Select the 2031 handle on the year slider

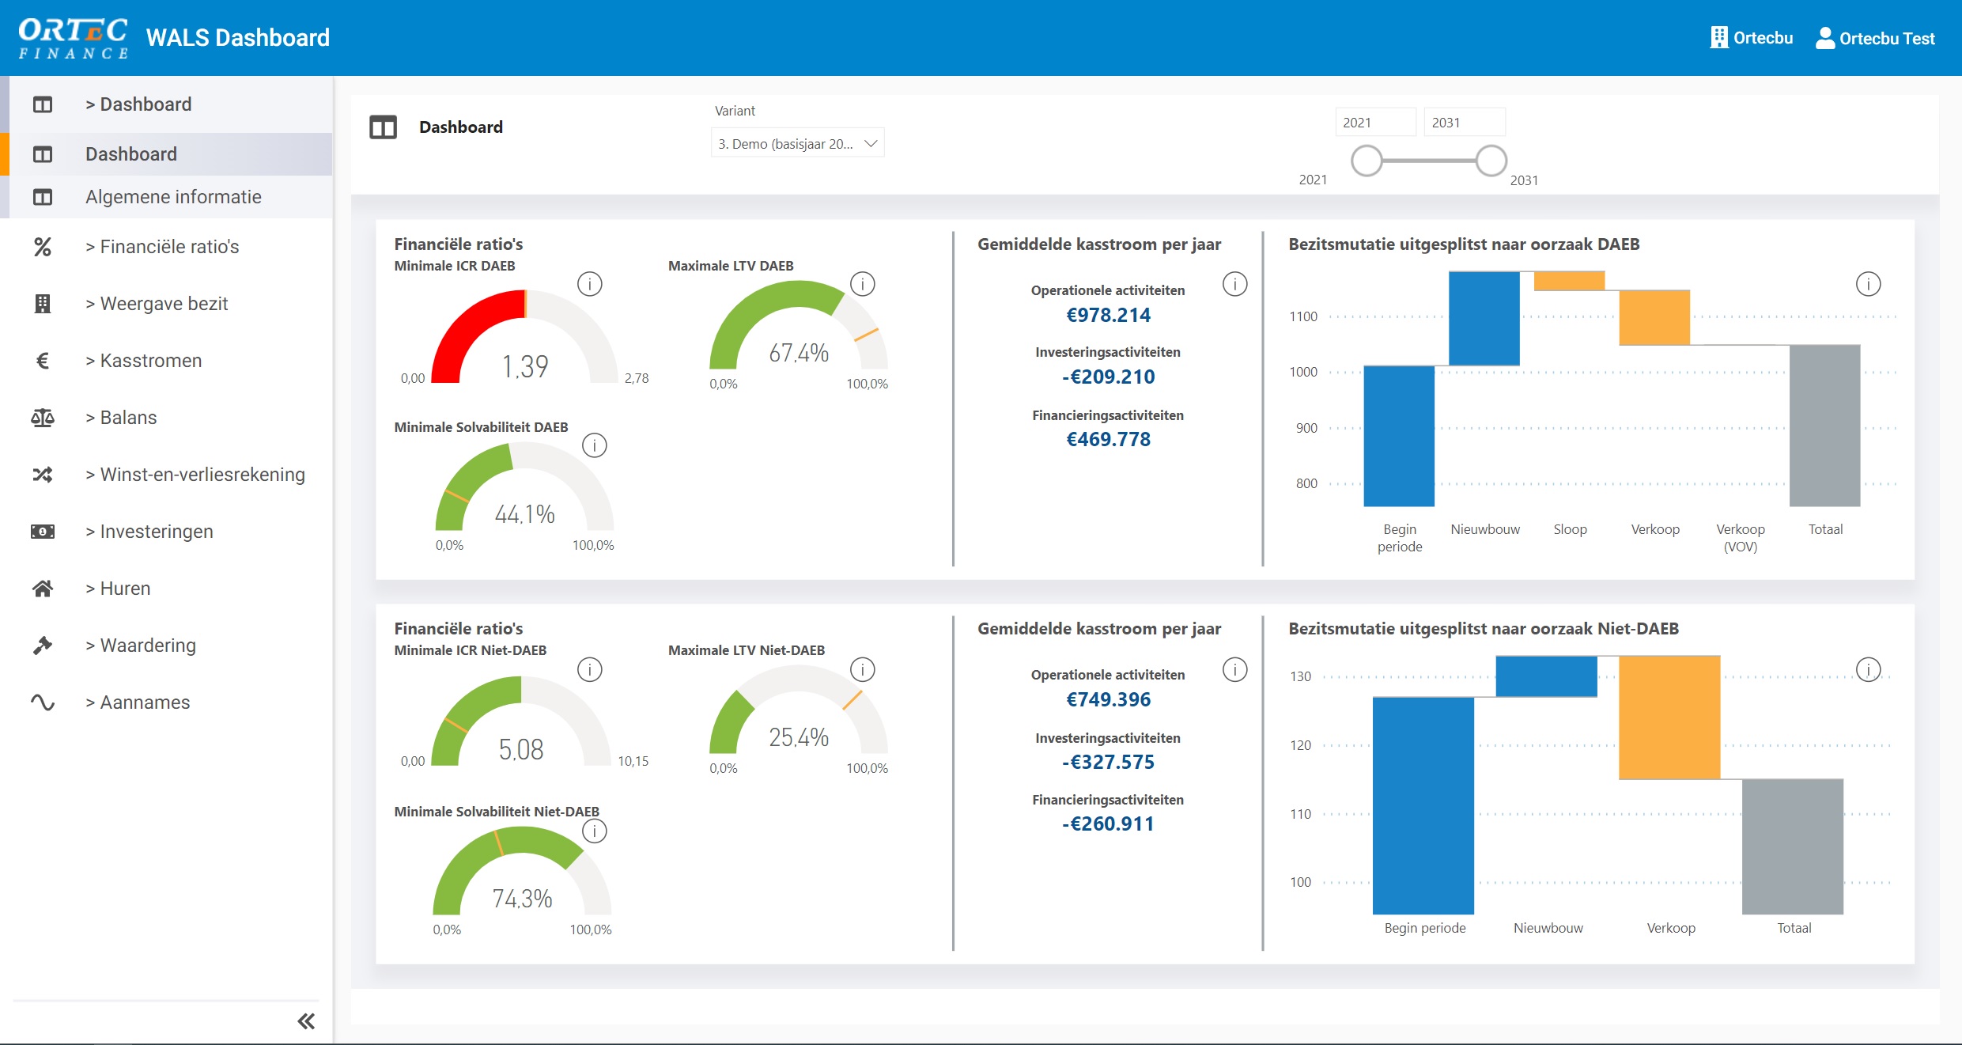coord(1491,161)
